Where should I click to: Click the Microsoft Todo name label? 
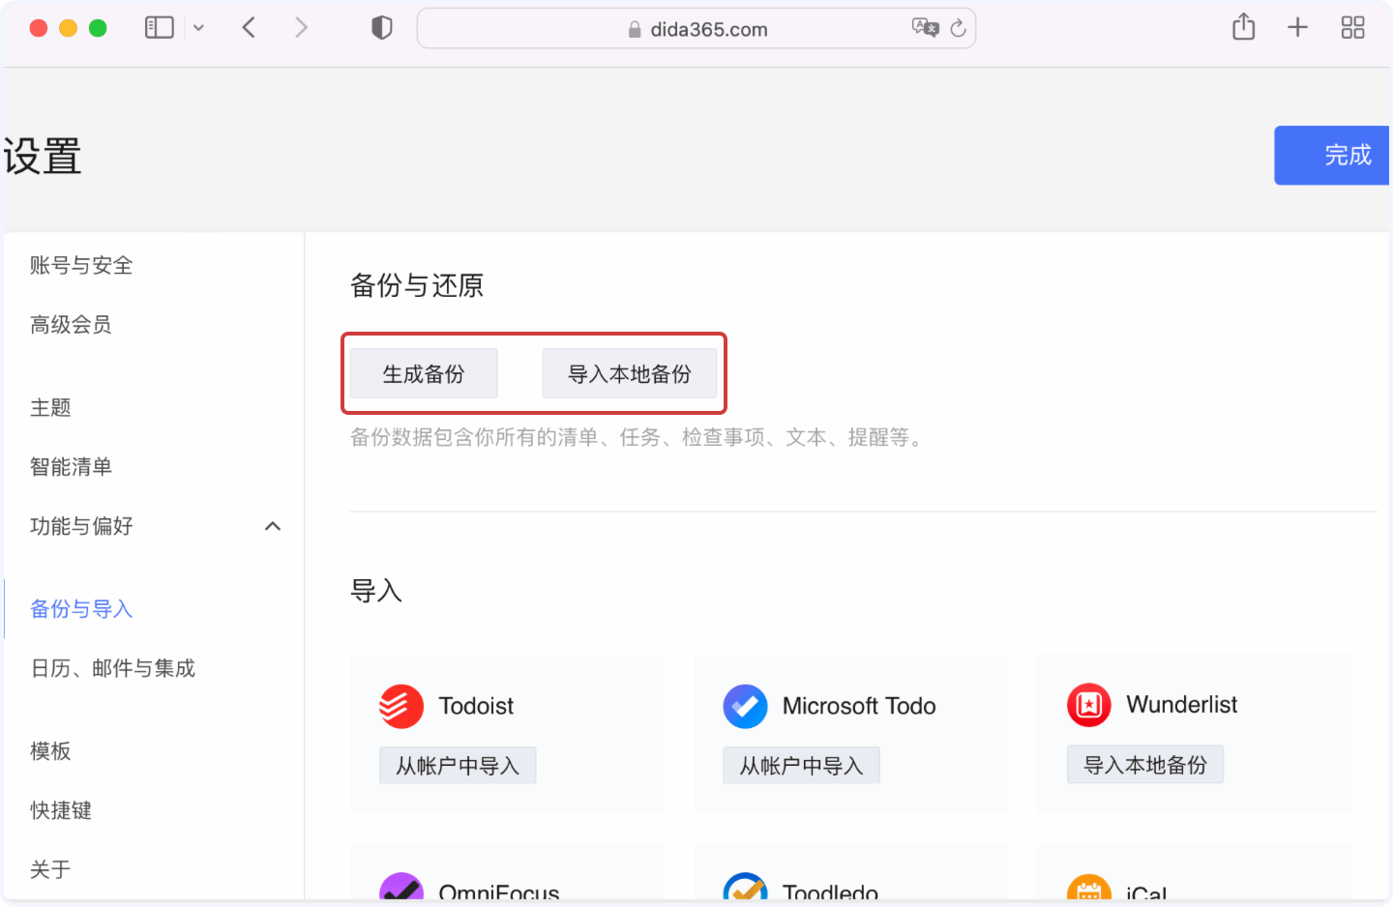click(x=859, y=706)
